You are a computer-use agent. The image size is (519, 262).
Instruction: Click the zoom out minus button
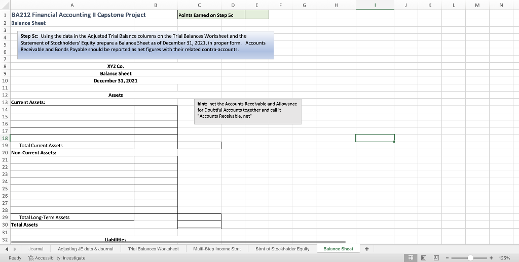pyautogui.click(x=447, y=258)
